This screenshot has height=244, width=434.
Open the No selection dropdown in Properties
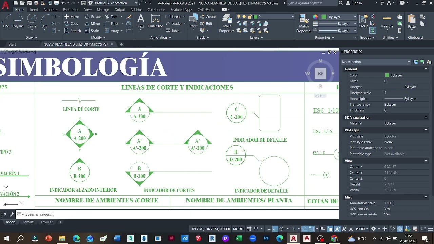coord(376,62)
